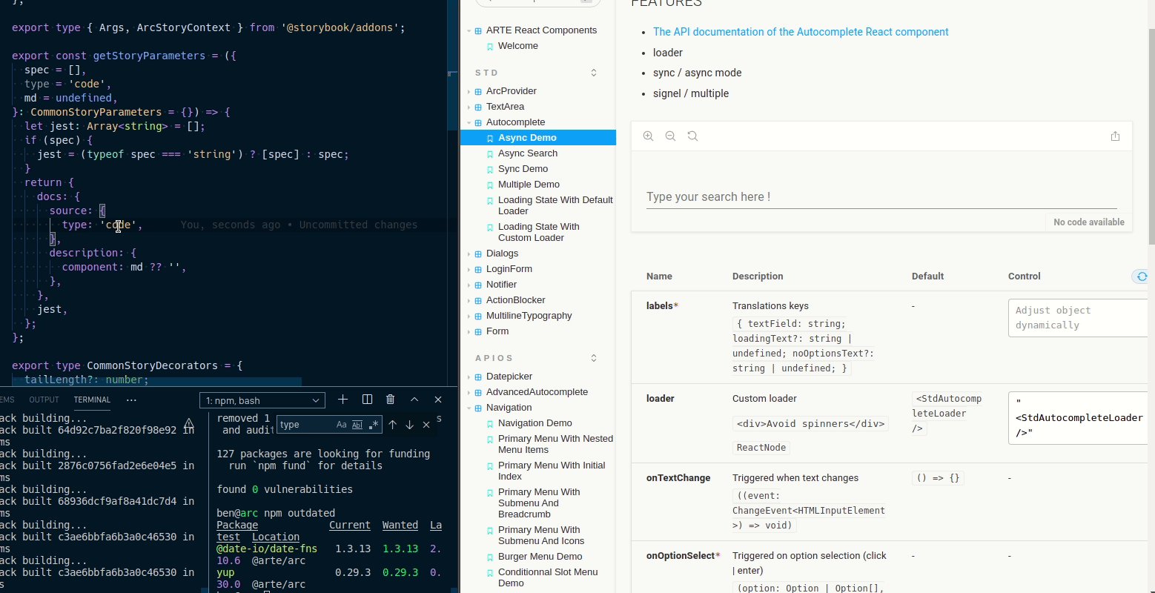1155x593 pixels.
Task: Collapse the APIOS section in sidebar
Action: click(x=594, y=358)
